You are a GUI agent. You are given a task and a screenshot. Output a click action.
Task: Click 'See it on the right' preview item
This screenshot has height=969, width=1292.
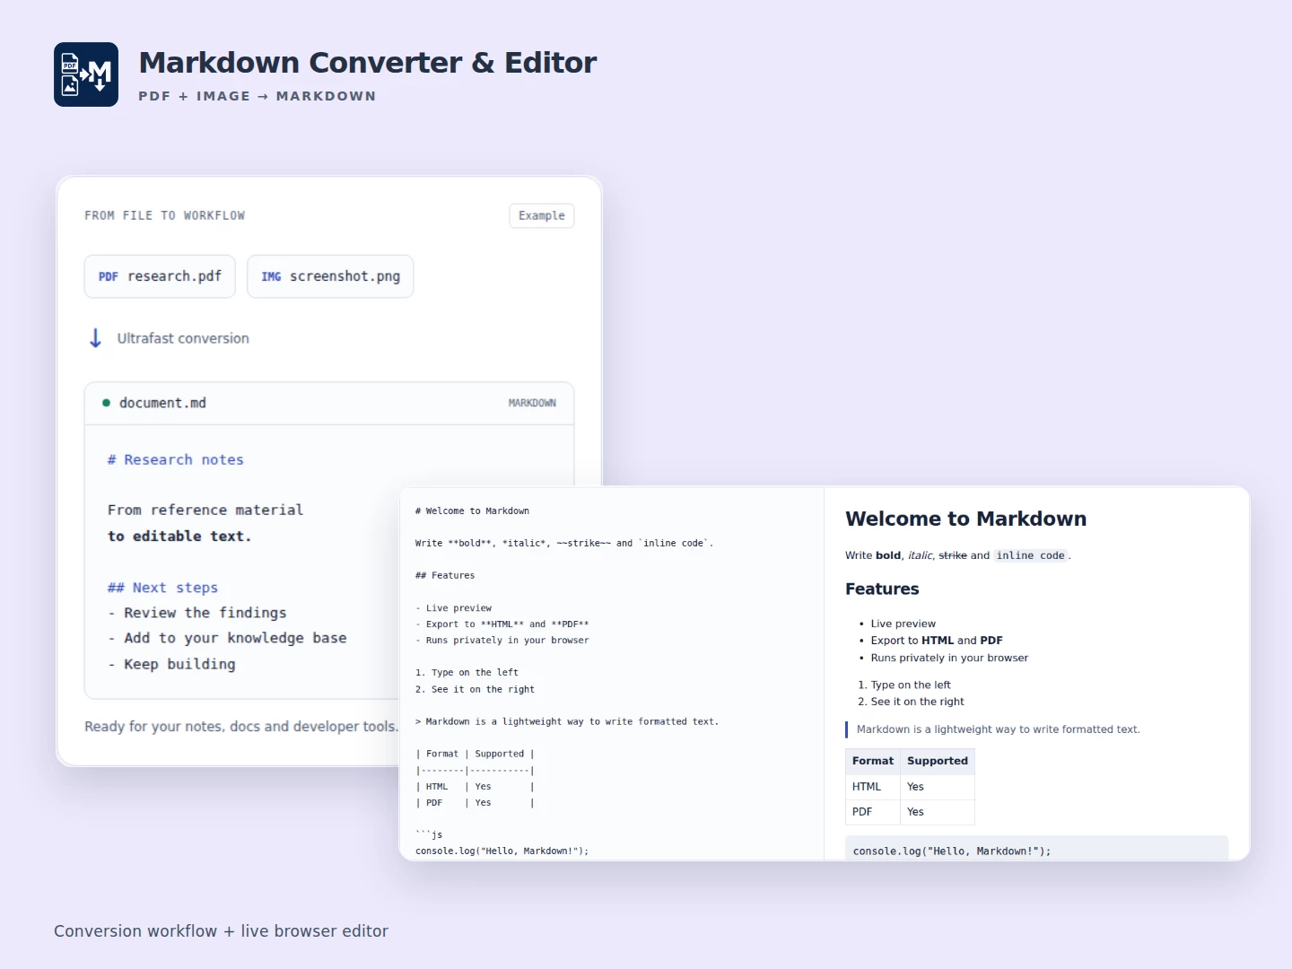click(917, 702)
